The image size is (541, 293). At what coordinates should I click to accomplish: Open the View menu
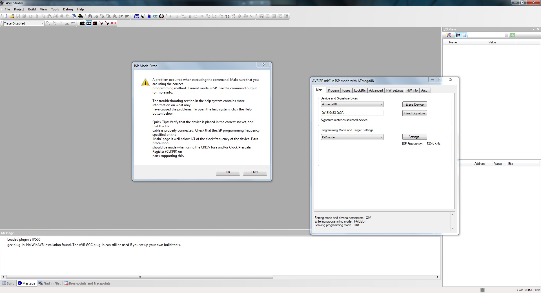coord(43,9)
